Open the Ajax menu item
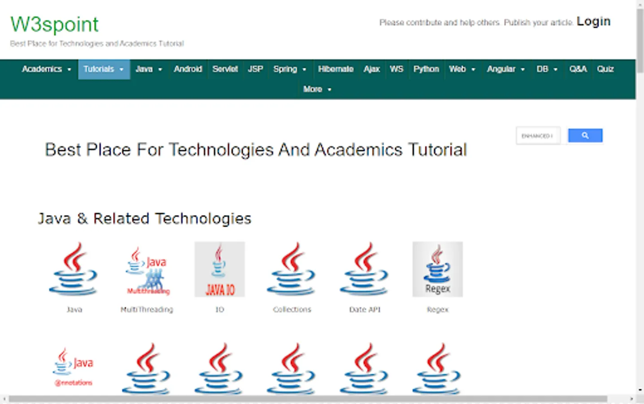The height and width of the screenshot is (404, 644). [x=372, y=69]
